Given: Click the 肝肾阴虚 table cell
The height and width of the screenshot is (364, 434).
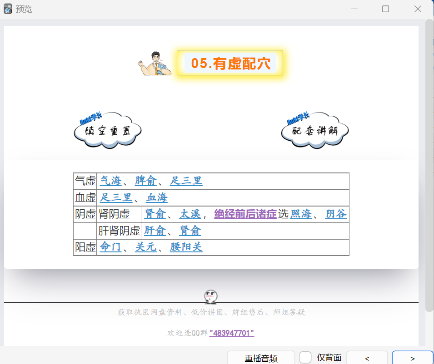Looking at the screenshot, I should (119, 231).
